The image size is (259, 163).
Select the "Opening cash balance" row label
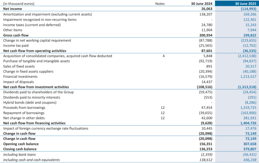21,144
